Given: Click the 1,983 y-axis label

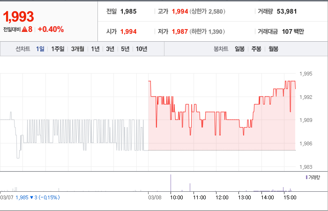Looking at the screenshot, I should pyautogui.click(x=306, y=167).
